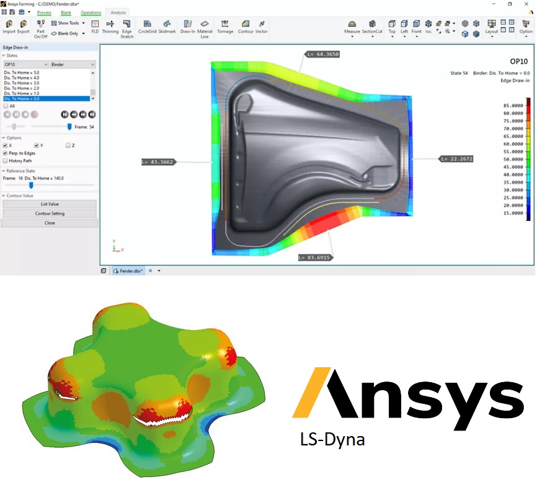Click the Draw-In analysis icon
Image resolution: width=537 pixels, height=500 pixels.
pyautogui.click(x=188, y=27)
